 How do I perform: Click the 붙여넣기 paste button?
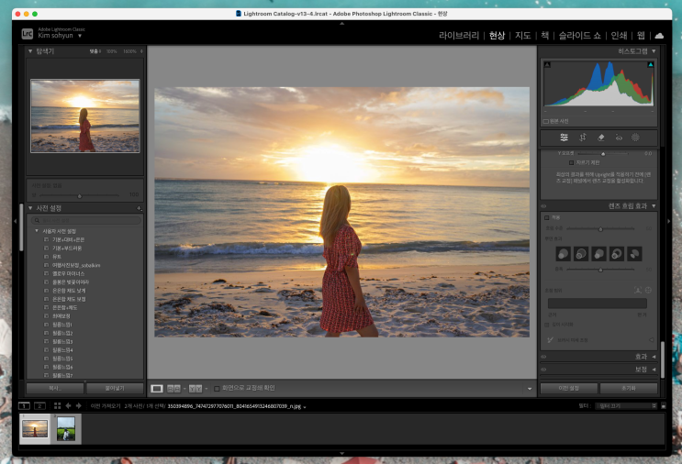114,388
